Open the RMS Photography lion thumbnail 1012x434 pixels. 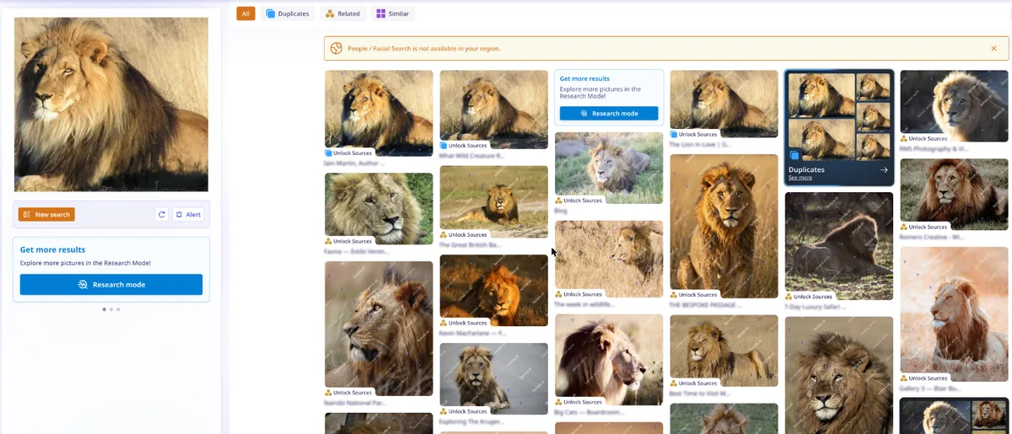tap(954, 106)
